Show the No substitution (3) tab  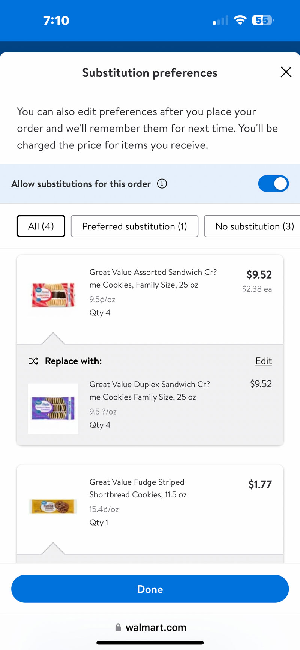point(254,226)
